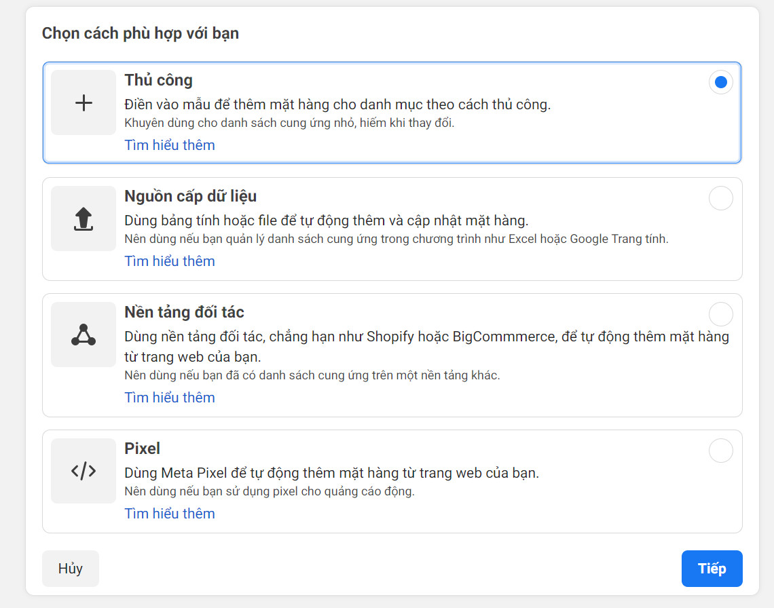Image resolution: width=774 pixels, height=608 pixels.
Task: Choose the Nền tảng đối tác radio button
Action: [720, 314]
